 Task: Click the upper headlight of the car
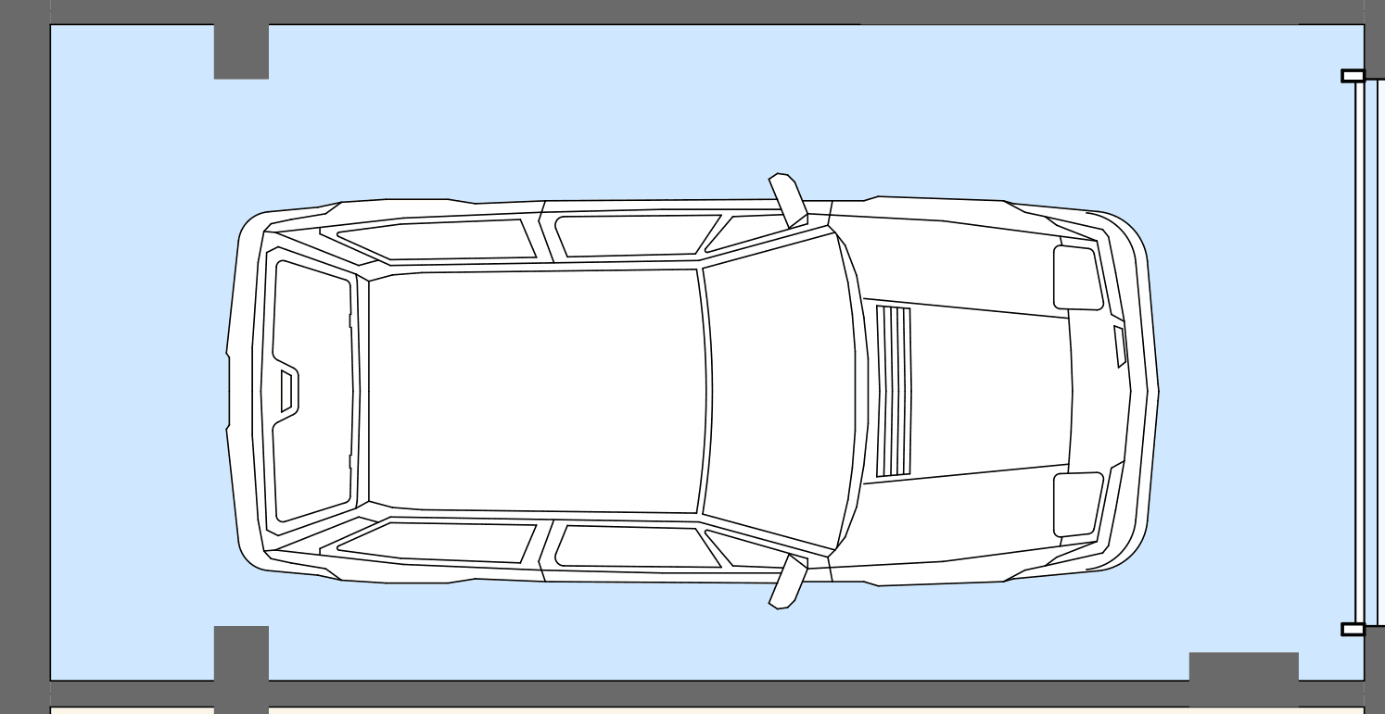click(x=1078, y=278)
